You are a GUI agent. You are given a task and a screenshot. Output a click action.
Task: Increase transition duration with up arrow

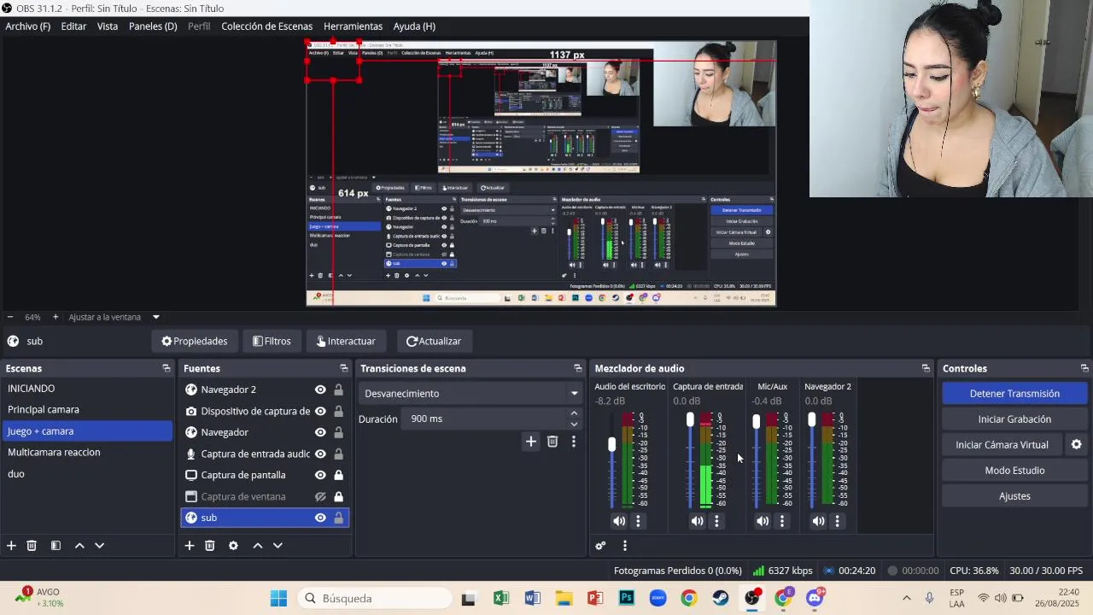[x=574, y=414]
